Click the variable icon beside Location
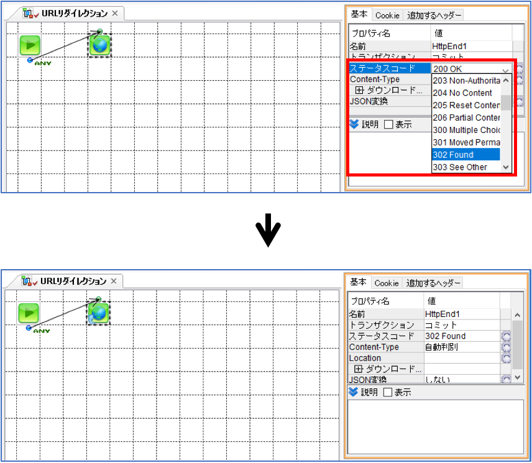This screenshot has height=463, width=532. pos(506,358)
